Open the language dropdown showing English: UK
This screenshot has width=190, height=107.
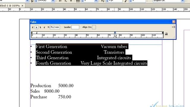[183, 1]
